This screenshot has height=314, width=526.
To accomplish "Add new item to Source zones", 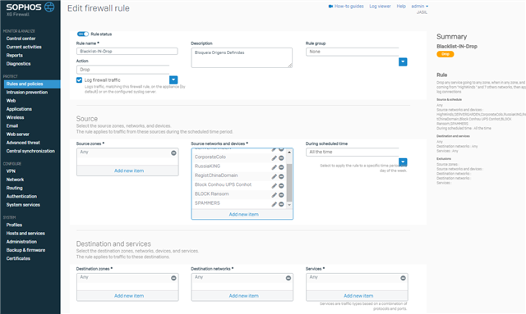I will pos(129,171).
